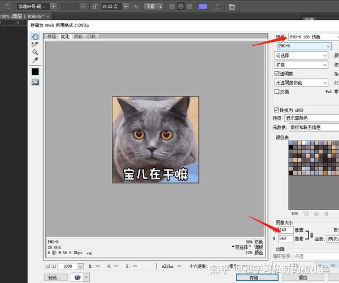Click the cat image preview
This screenshot has width=339, height=283.
155,140
